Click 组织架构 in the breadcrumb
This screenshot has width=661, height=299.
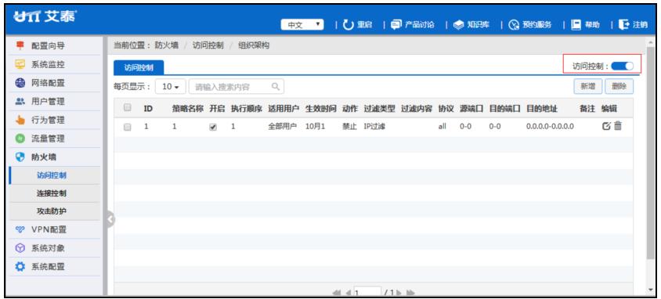(253, 45)
